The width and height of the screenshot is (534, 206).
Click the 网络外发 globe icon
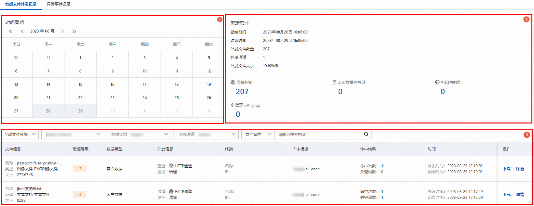pos(233,82)
